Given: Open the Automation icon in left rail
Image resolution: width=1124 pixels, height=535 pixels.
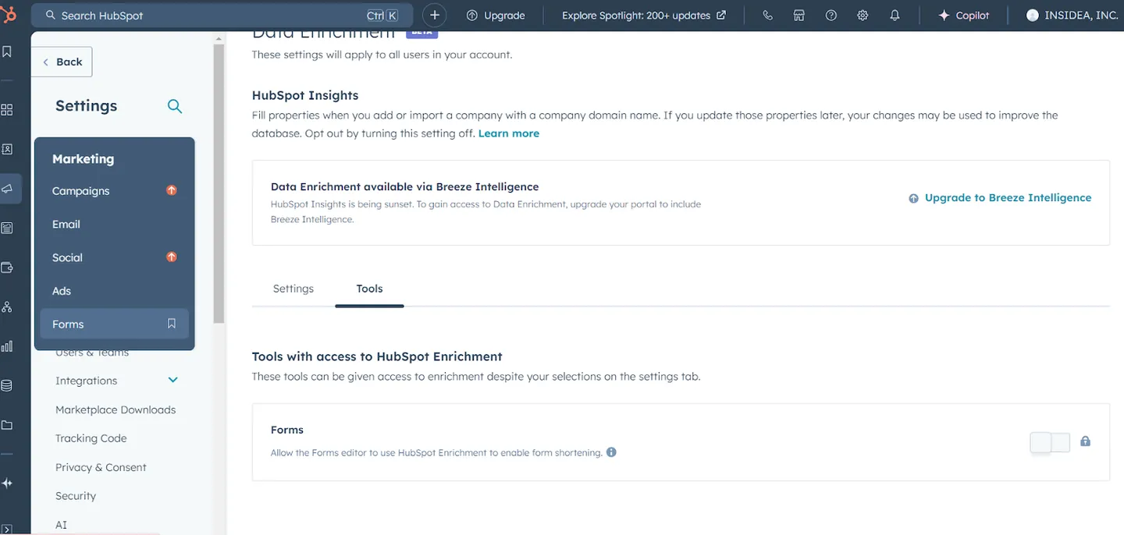Looking at the screenshot, I should coord(7,306).
